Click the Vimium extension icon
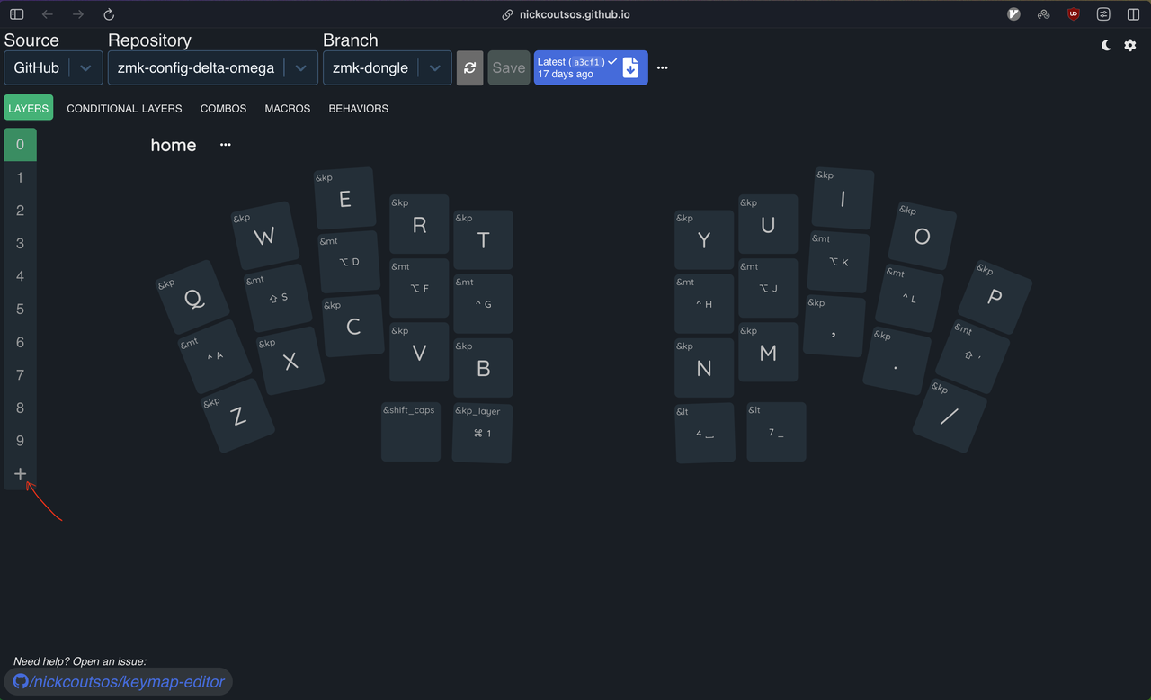Image resolution: width=1151 pixels, height=700 pixels. click(1013, 14)
